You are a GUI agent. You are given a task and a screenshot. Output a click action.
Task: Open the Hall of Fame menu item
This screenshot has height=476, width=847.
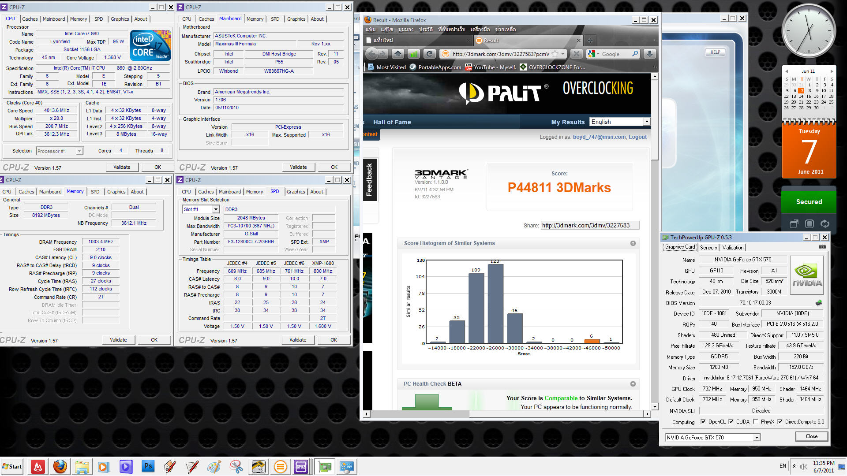[x=392, y=122]
